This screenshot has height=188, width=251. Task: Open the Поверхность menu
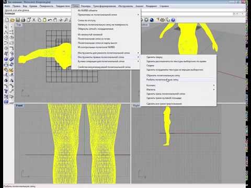47,6
